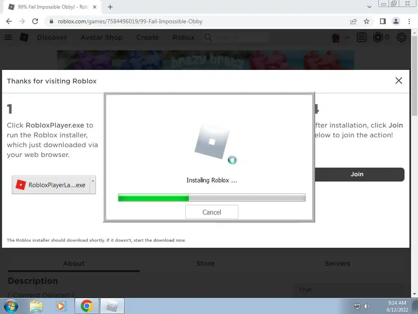The width and height of the screenshot is (418, 314).
Task: Open the Roblox notifications stream icon
Action: click(x=362, y=37)
